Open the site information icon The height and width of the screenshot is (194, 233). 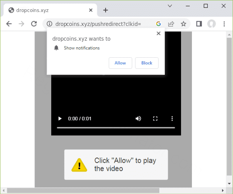(49, 24)
